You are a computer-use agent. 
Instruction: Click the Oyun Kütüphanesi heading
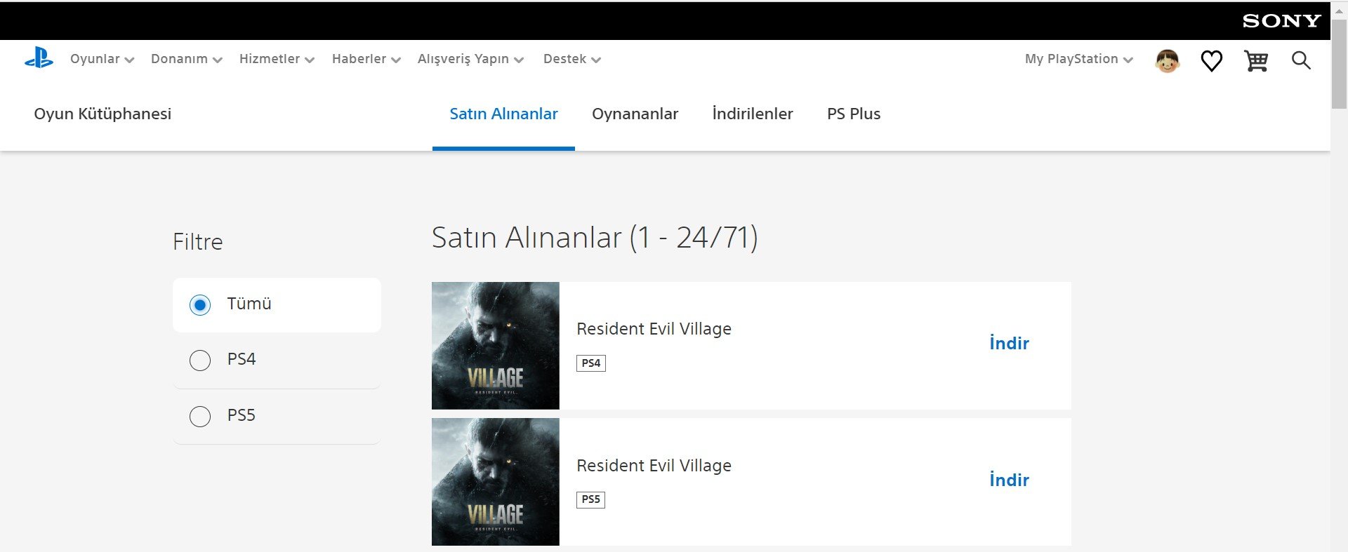pyautogui.click(x=103, y=114)
